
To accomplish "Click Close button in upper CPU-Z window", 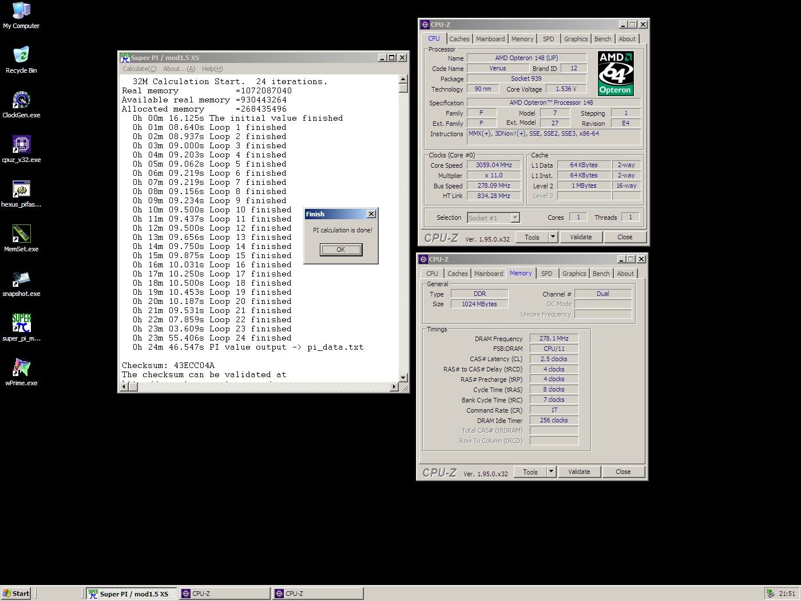I will [625, 237].
